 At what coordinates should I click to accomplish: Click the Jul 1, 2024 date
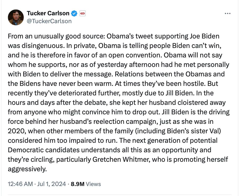tap(51, 184)
